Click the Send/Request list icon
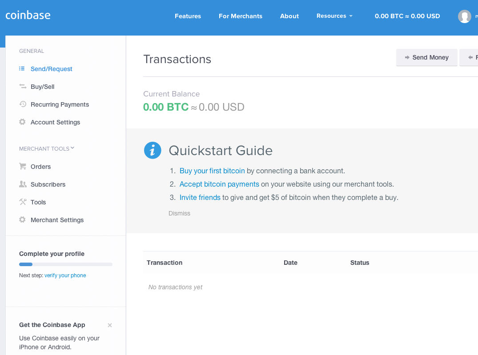Image resolution: width=478 pixels, height=355 pixels. (22, 69)
